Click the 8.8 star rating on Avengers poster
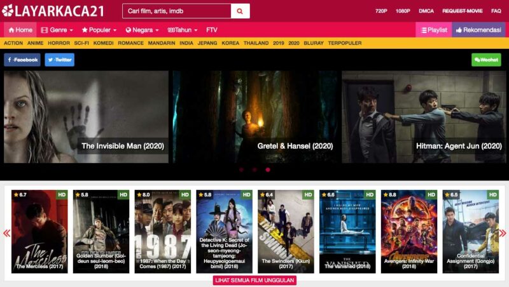The image size is (509, 287). (389, 195)
